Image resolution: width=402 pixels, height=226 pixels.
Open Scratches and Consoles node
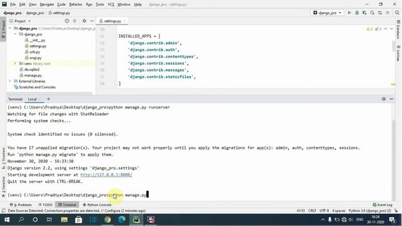tap(37, 87)
